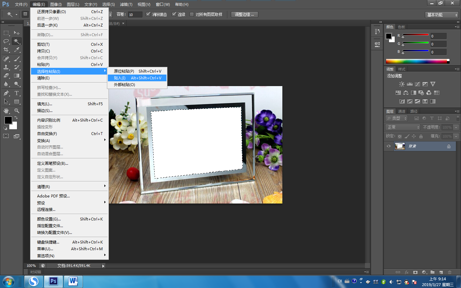
Task: Select the Lasso tool
Action: 6,41
